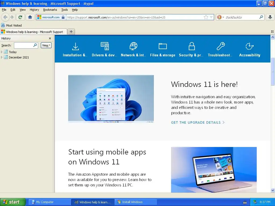Image resolution: width=275 pixels, height=206 pixels.
Task: Open the DuckDuckGo search engine selector
Action: click(x=220, y=17)
